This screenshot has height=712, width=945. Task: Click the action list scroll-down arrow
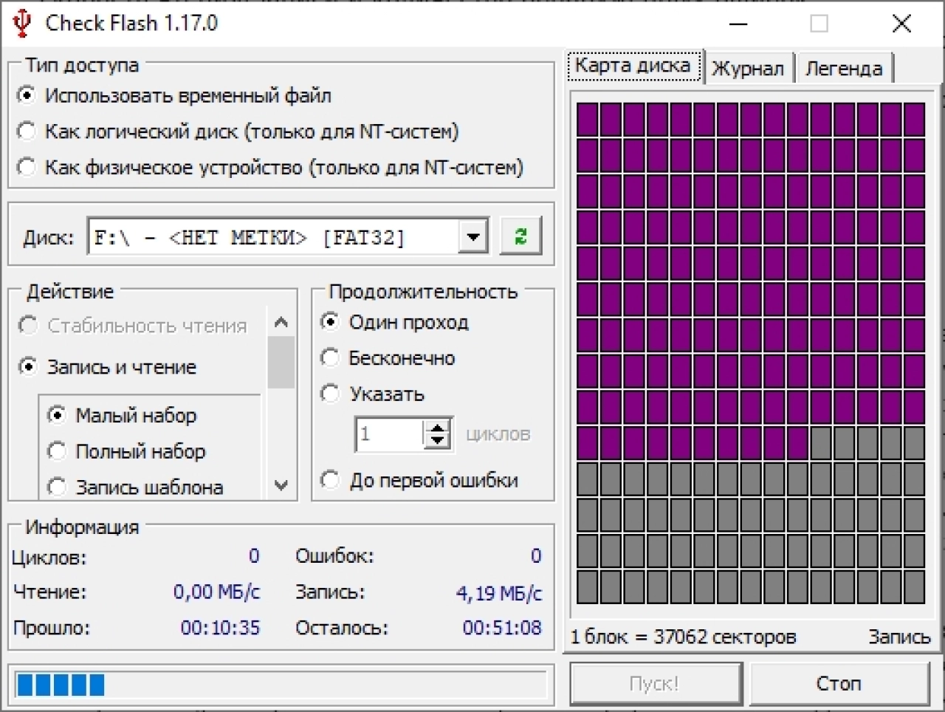281,485
